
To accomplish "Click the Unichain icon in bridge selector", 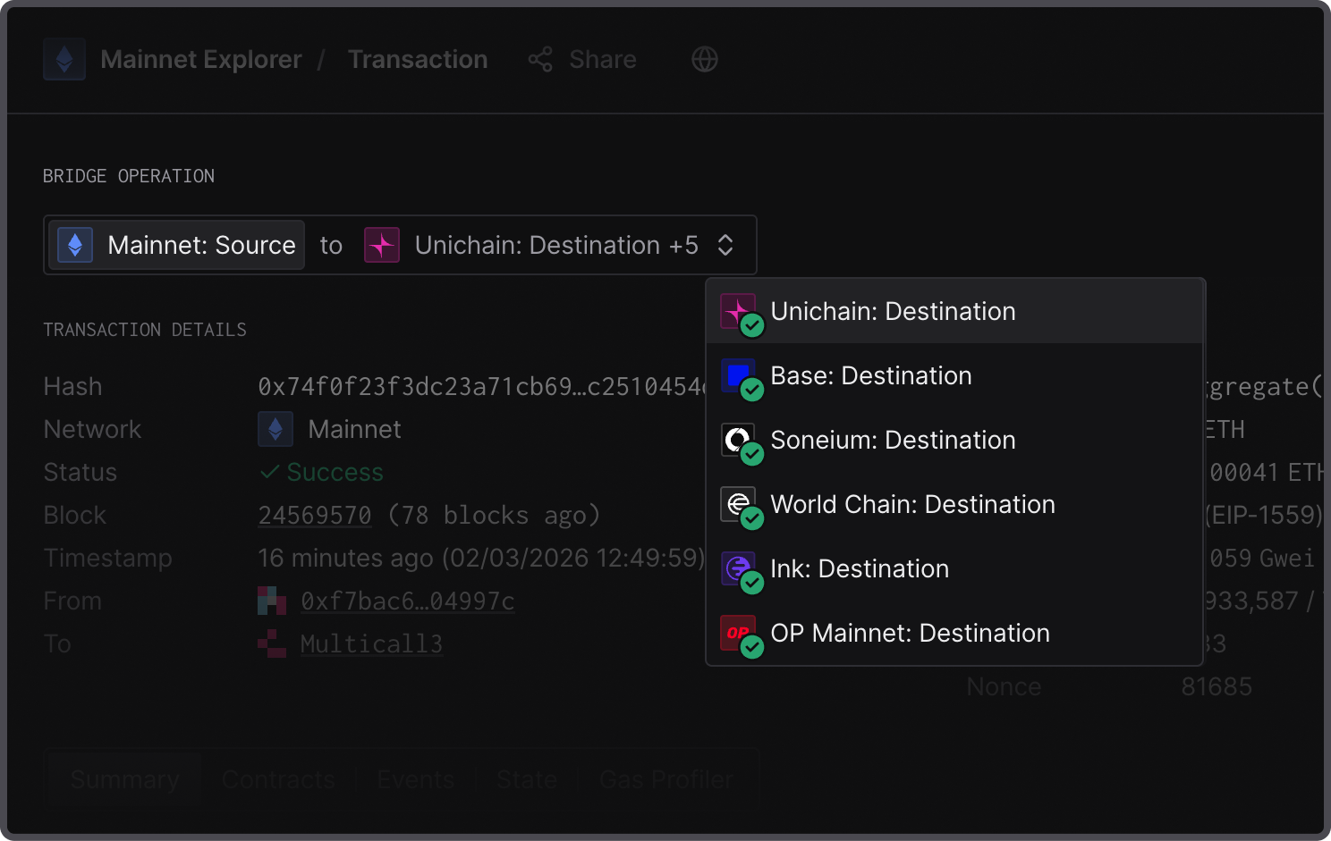I will click(x=382, y=245).
